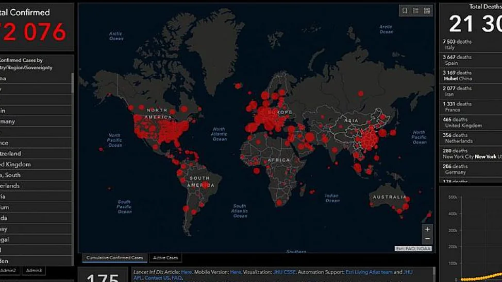
Task: Open the basemap gallery grid icon
Action: click(427, 11)
